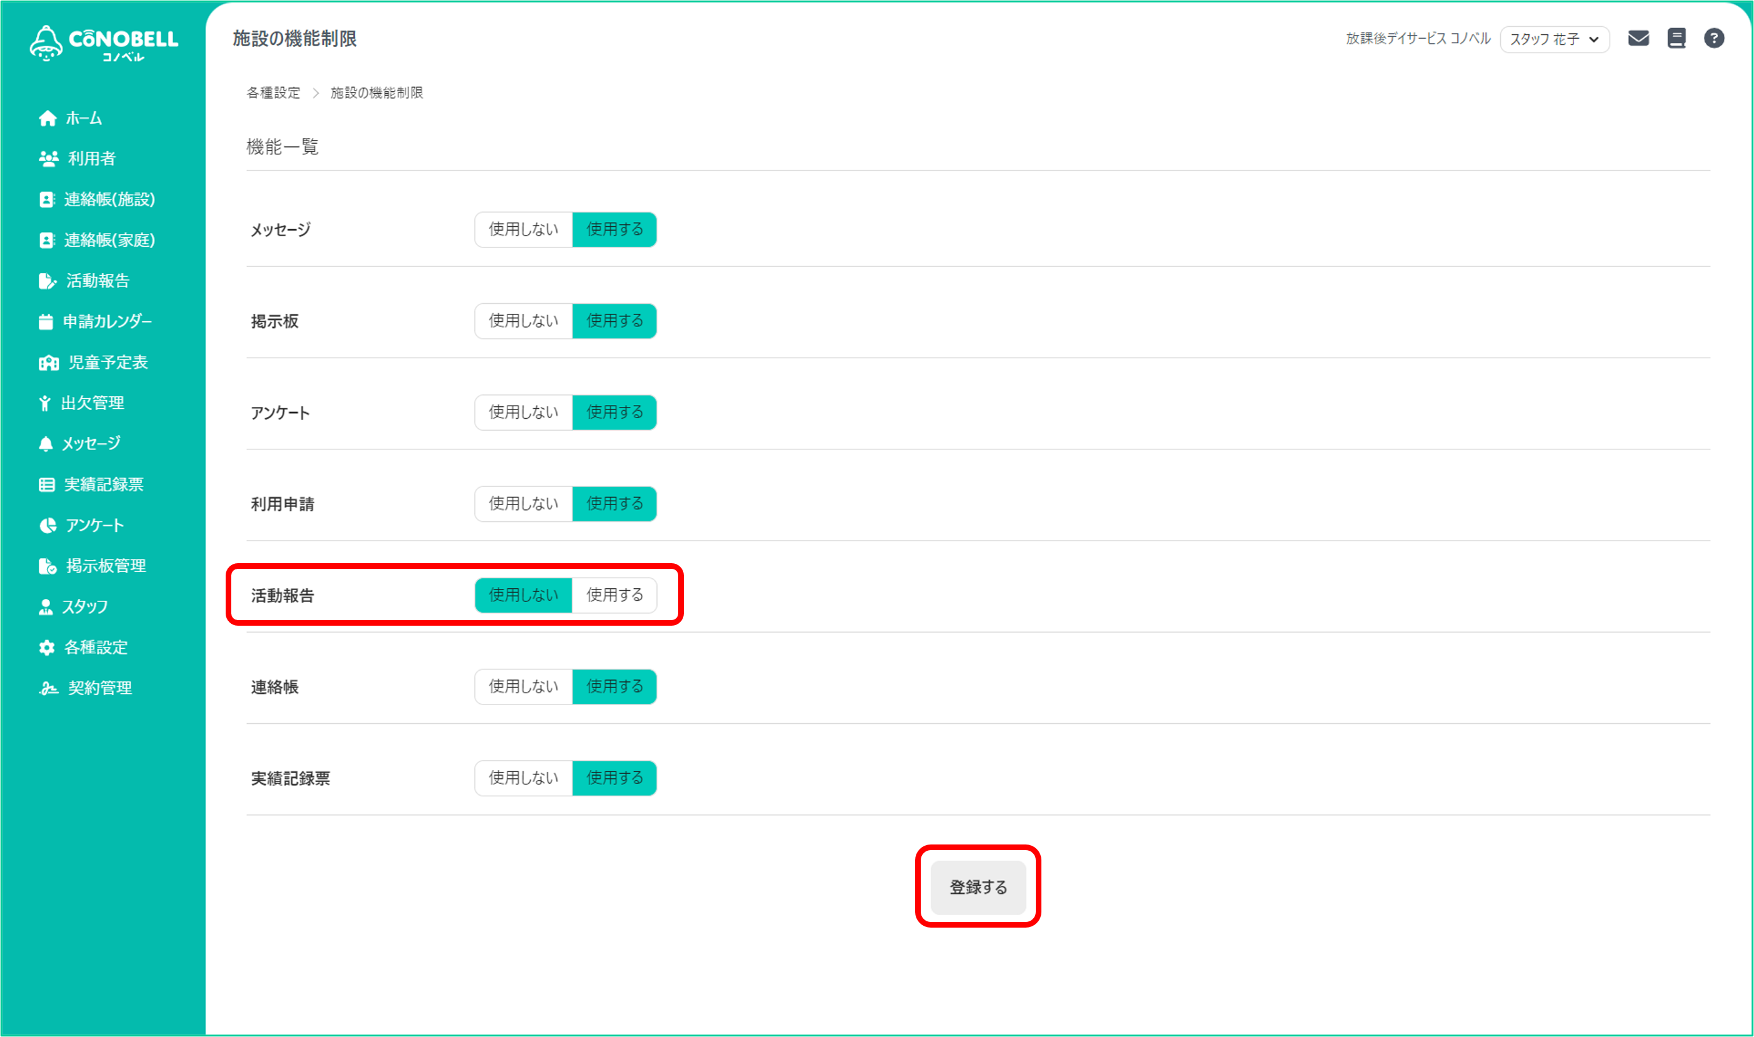This screenshot has width=1754, height=1037.
Task: Click the 実績記録票 row label in list
Action: click(x=290, y=778)
